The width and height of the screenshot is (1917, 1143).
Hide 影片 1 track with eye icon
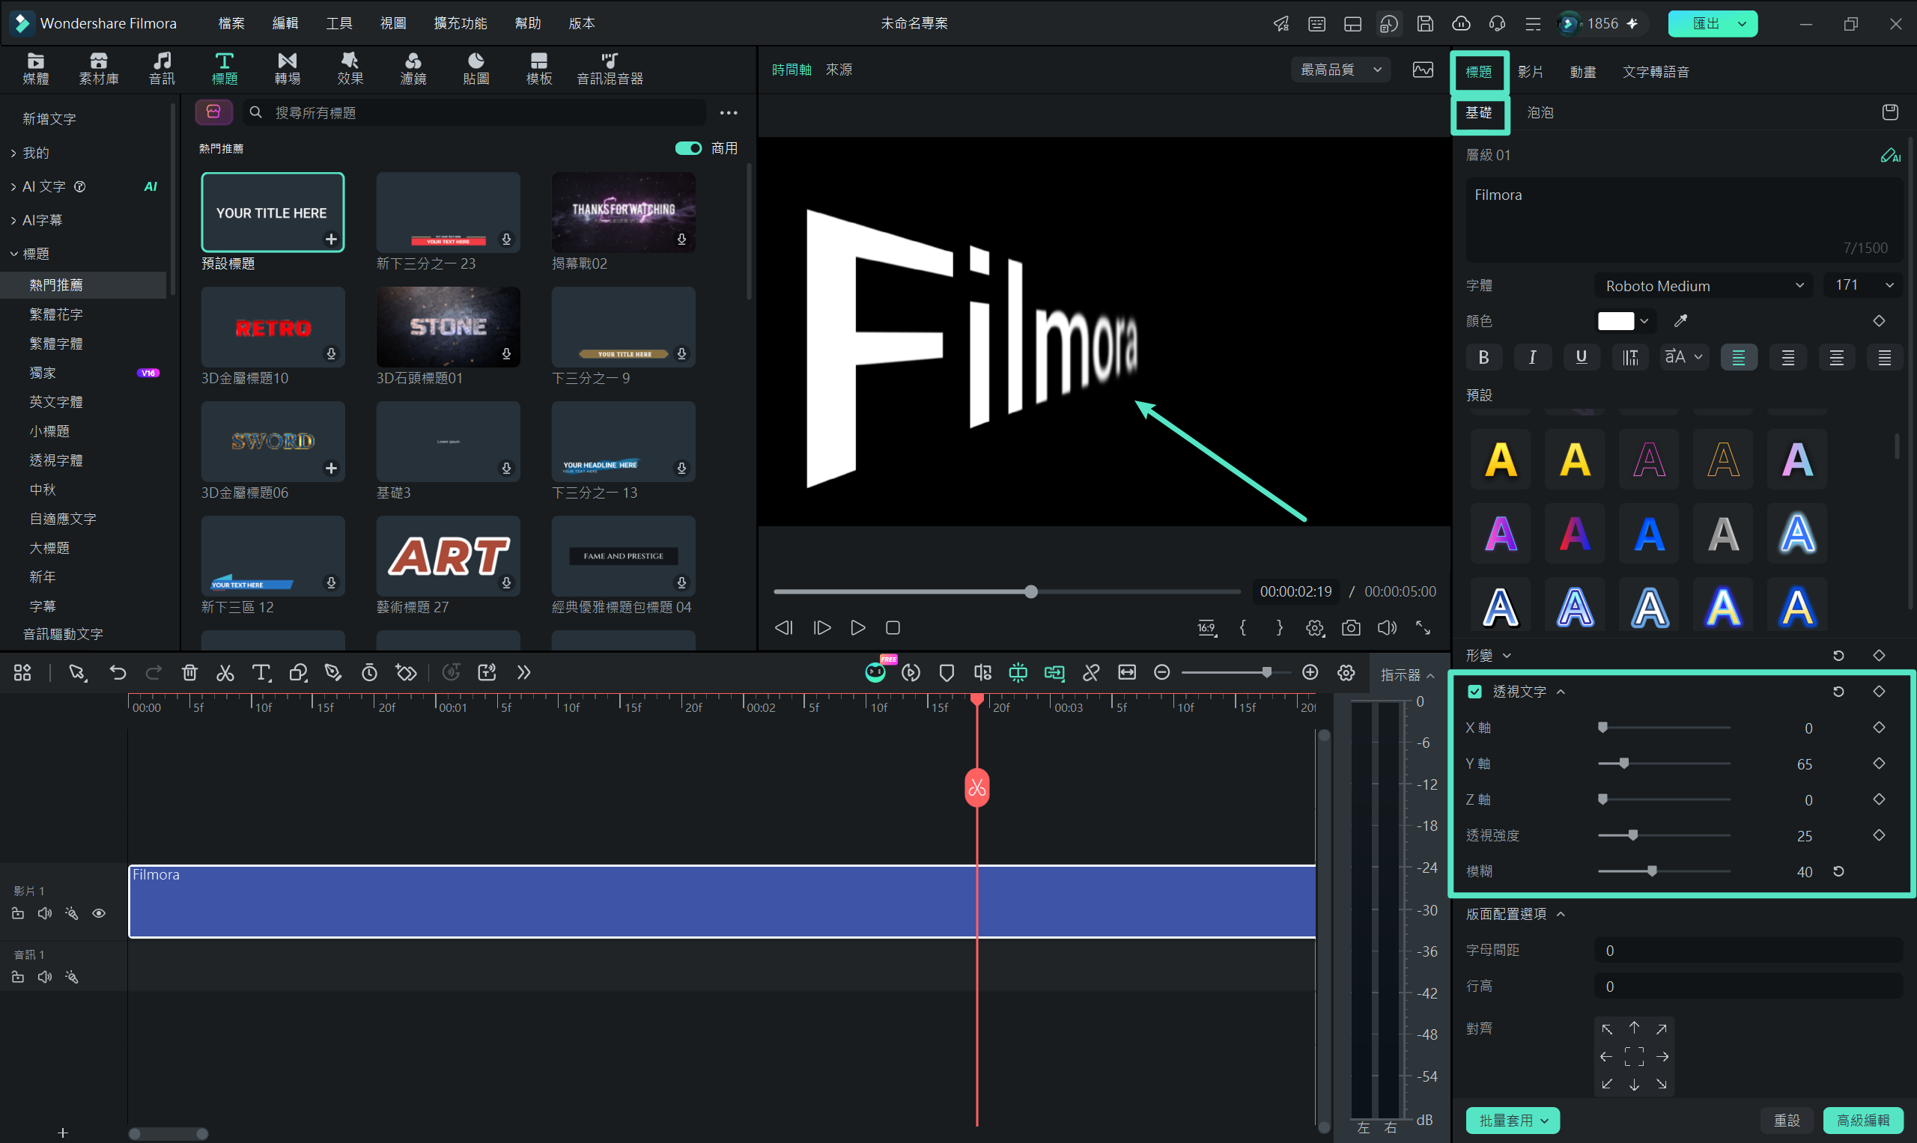tap(100, 913)
